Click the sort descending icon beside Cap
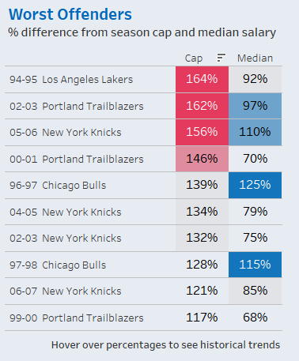 (x=221, y=58)
